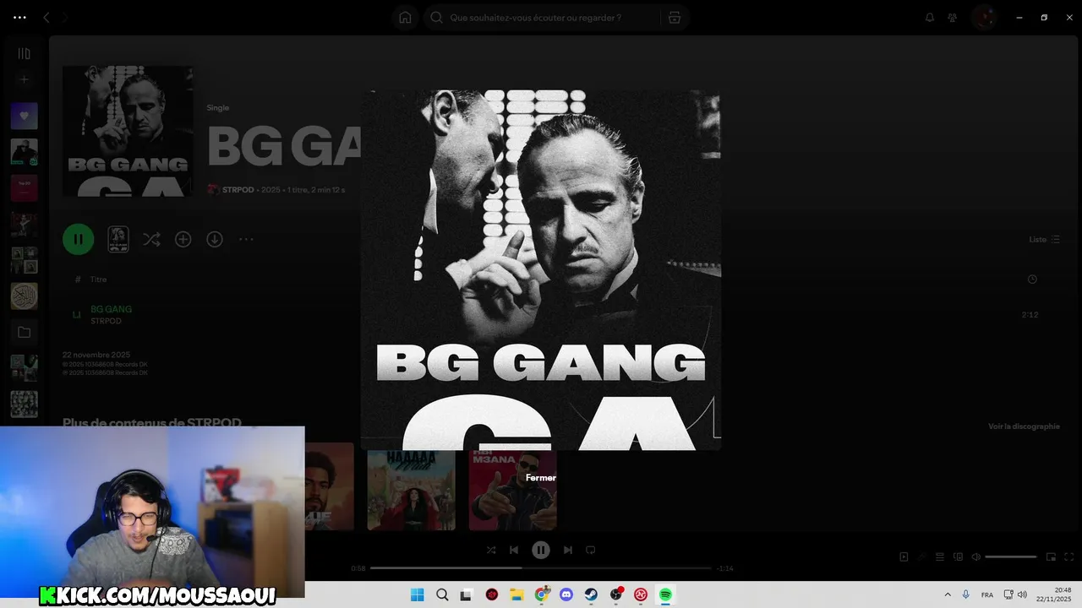1082x608 pixels.
Task: Open the Browse icon beside search
Action: point(674,18)
